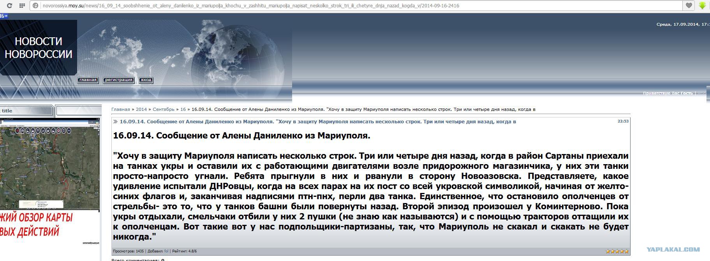Open the 2014 breadcrumb link

tap(141, 109)
